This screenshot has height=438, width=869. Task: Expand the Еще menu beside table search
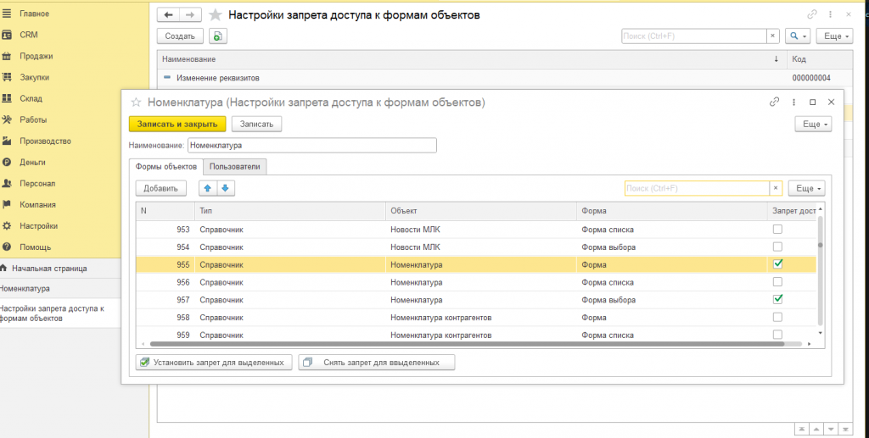(x=806, y=188)
